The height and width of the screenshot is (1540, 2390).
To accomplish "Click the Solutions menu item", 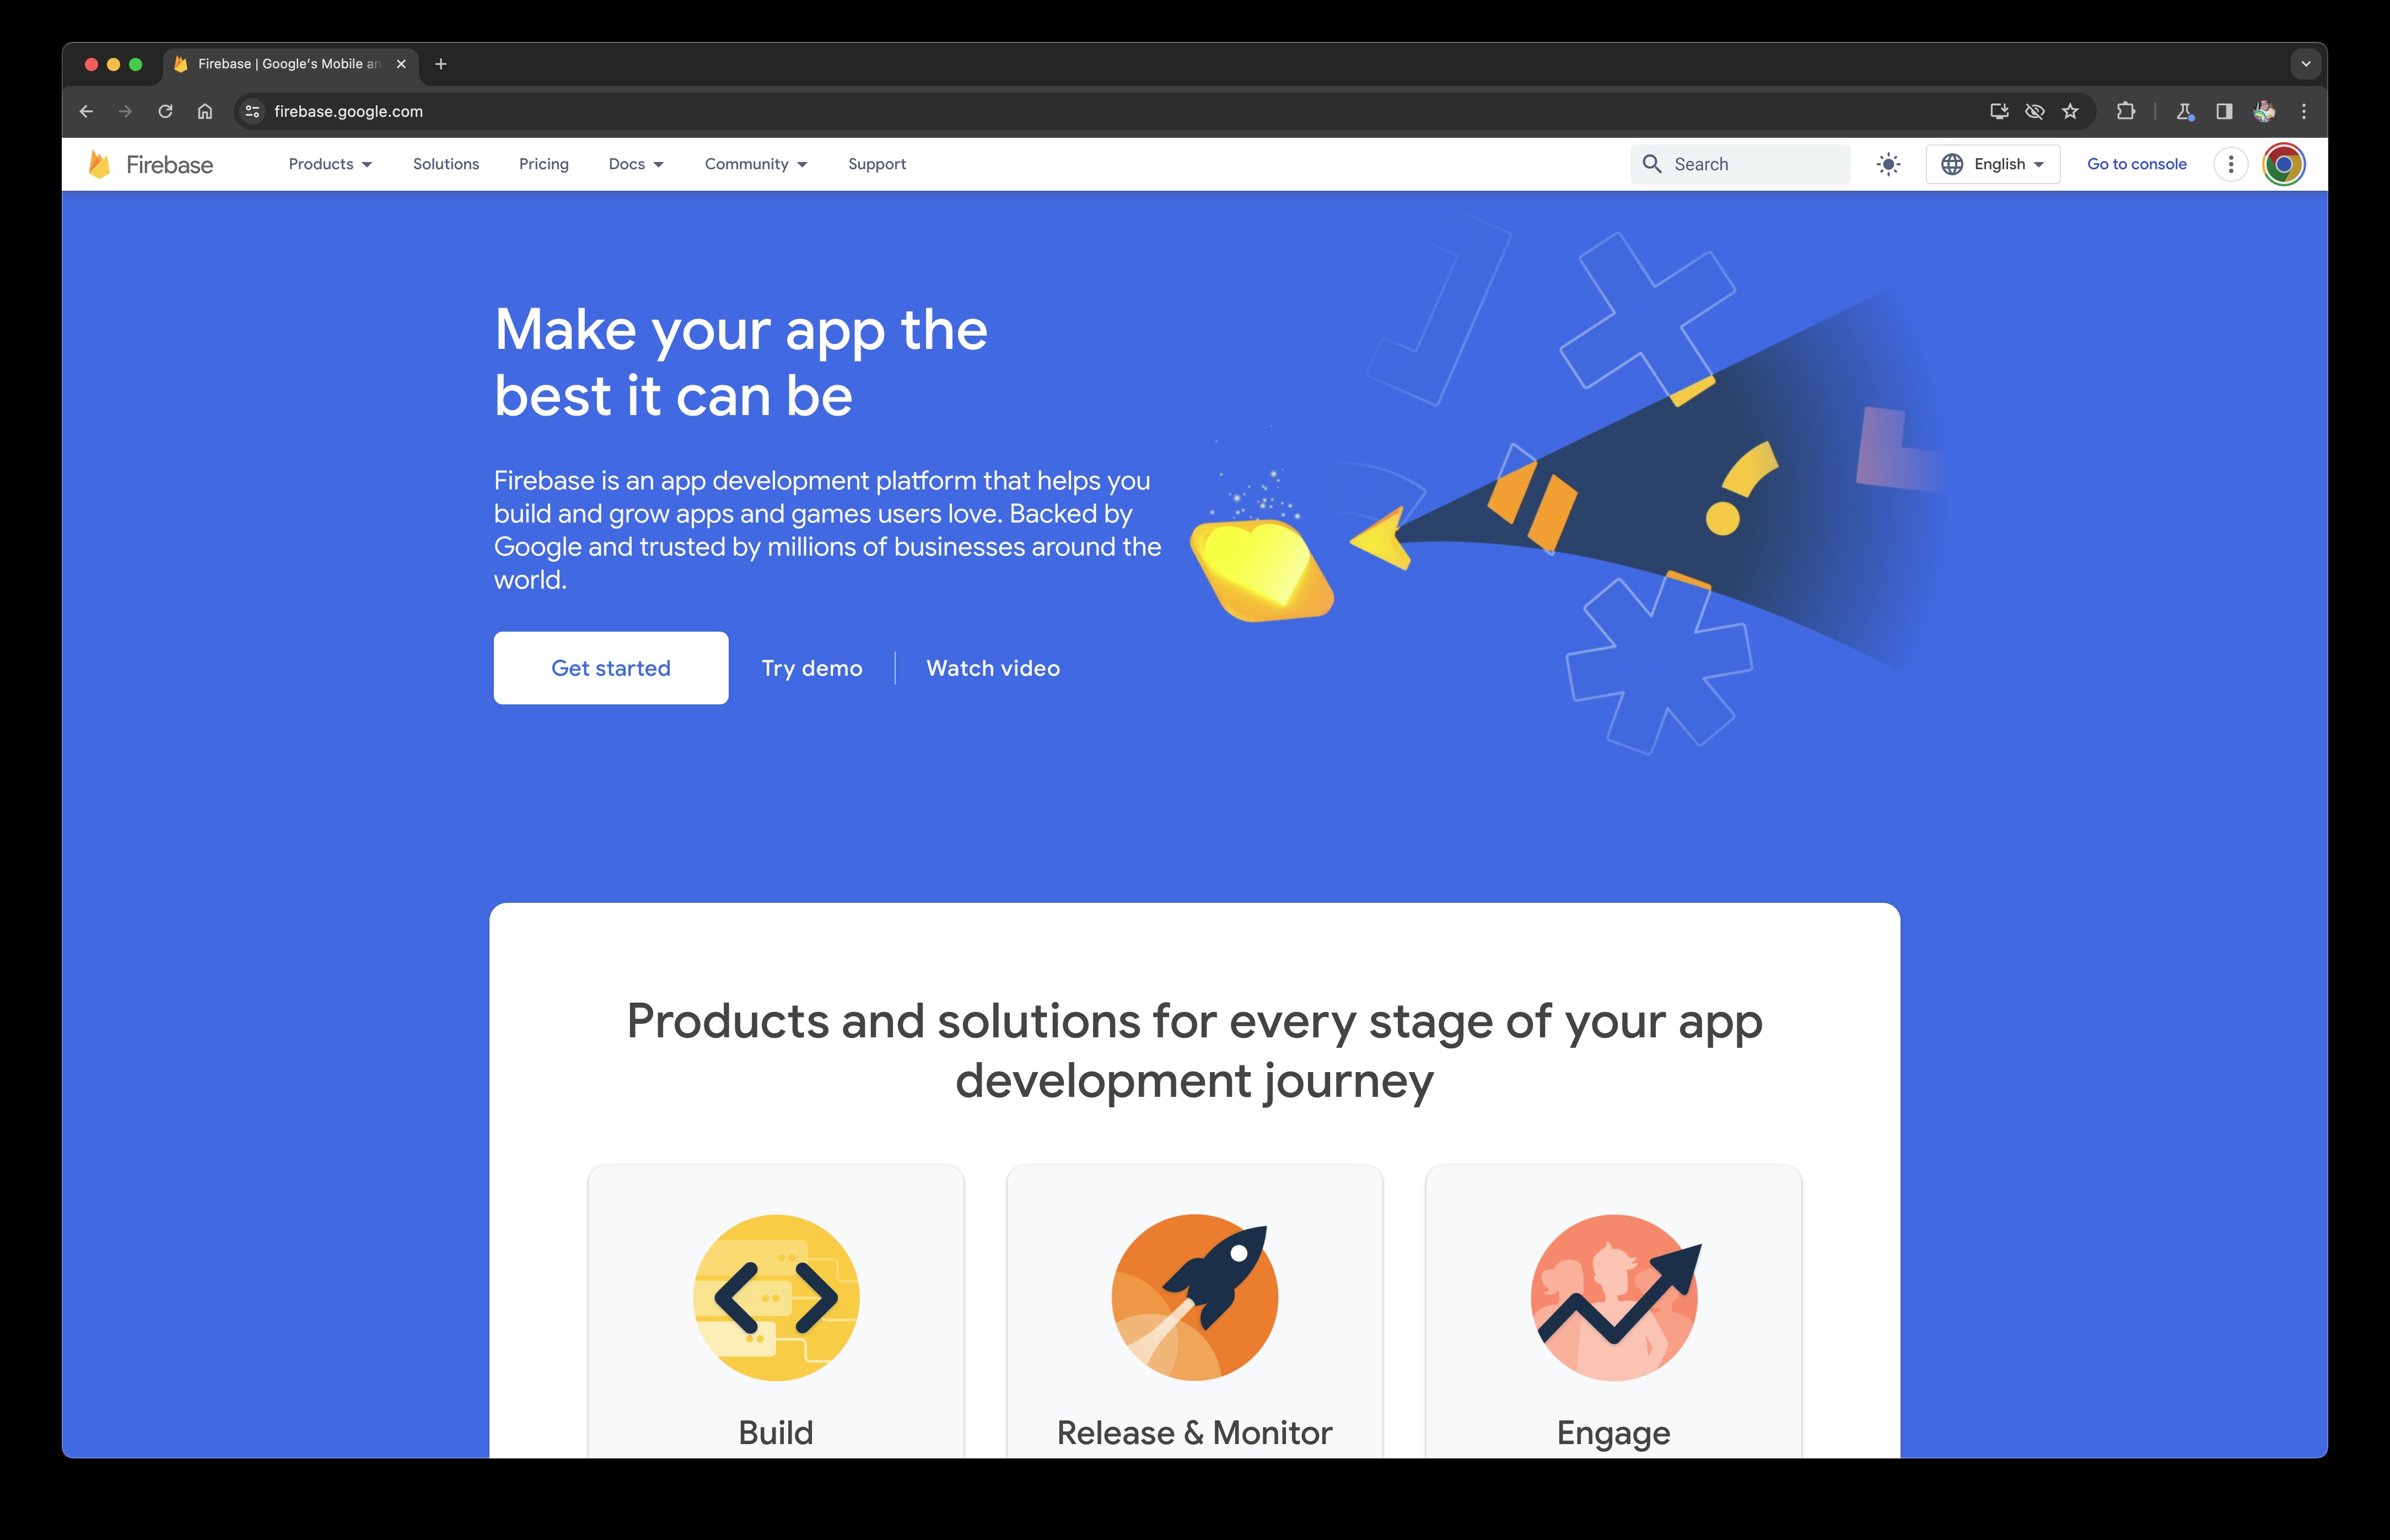I will coord(446,164).
